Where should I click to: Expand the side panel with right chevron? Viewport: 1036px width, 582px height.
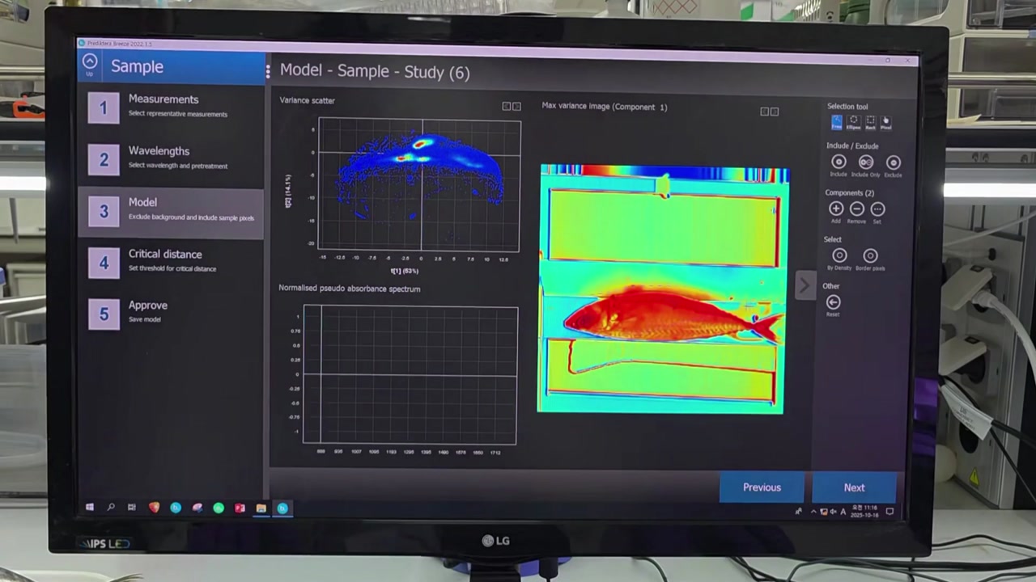805,285
